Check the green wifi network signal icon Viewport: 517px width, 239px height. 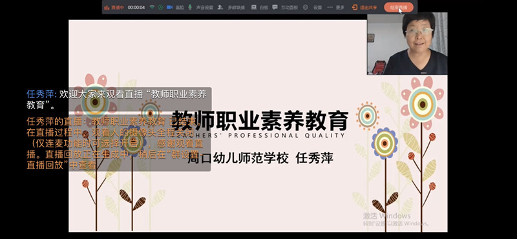pyautogui.click(x=152, y=7)
